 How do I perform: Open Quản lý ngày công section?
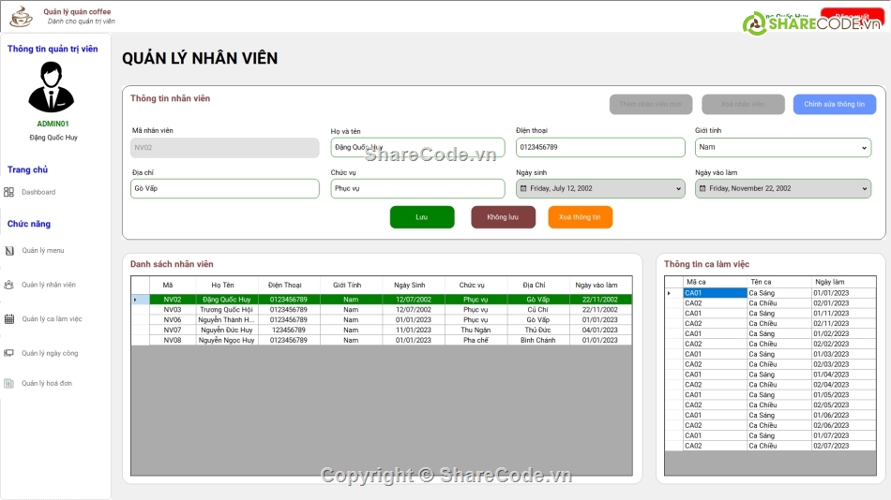(x=50, y=353)
